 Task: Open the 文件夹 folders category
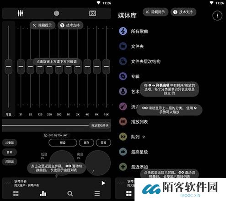pos(137,46)
